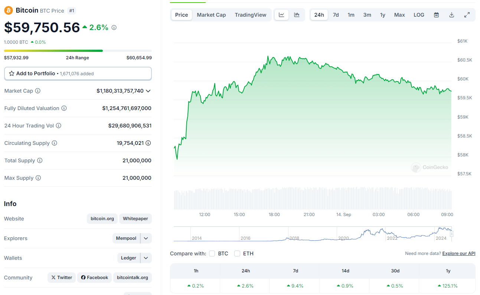Open the calendar date picker icon
Viewport: 480px width, 295px height.
[x=436, y=14]
